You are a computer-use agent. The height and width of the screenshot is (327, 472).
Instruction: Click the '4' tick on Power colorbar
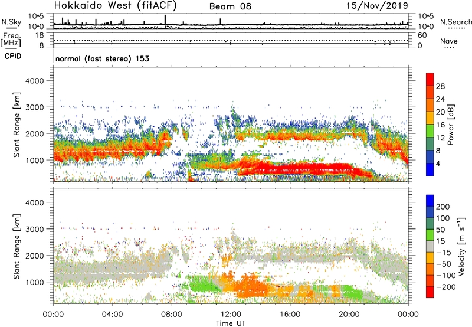point(438,163)
